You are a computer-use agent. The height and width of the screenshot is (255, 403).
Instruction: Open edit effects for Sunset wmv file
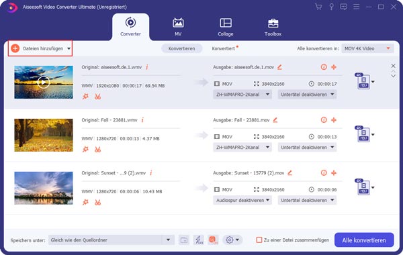click(x=85, y=203)
